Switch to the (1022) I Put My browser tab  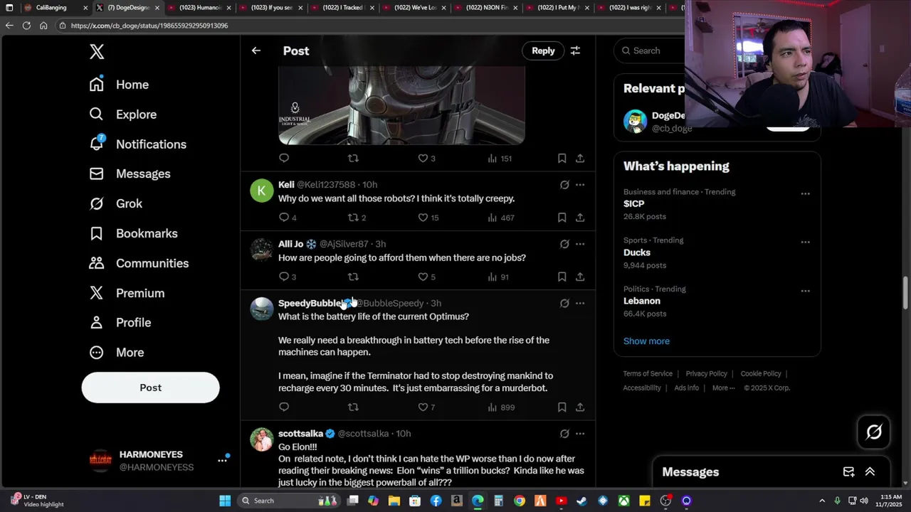tap(557, 8)
